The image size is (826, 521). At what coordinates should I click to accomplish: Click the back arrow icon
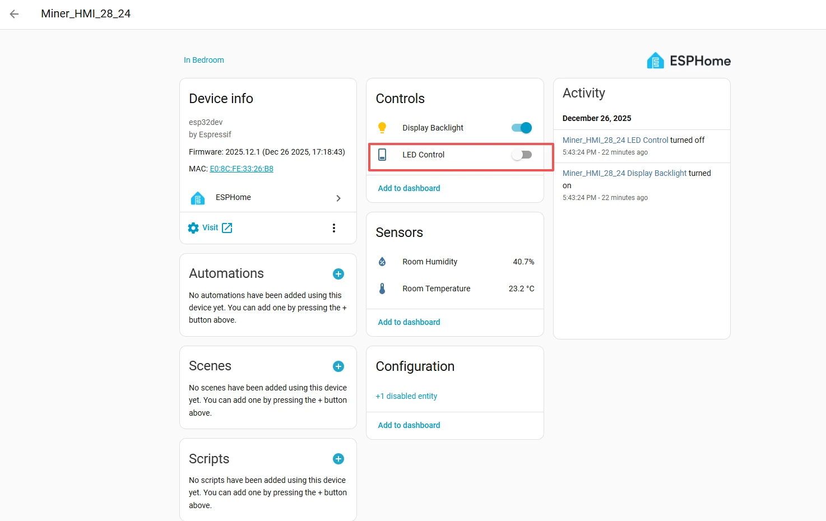click(15, 14)
